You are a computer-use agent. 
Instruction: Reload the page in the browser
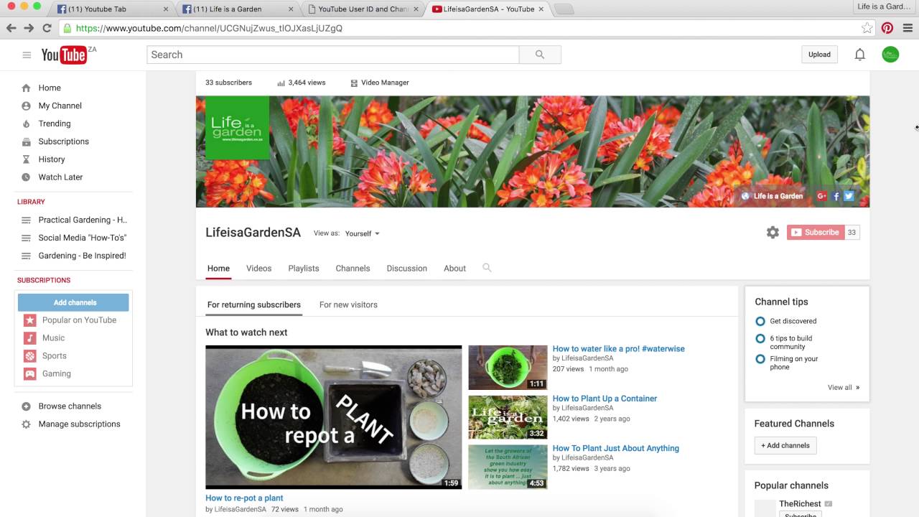point(47,28)
